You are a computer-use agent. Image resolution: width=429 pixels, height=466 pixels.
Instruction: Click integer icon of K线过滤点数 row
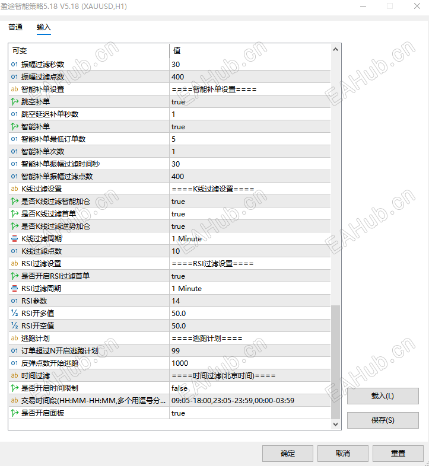[14, 251]
